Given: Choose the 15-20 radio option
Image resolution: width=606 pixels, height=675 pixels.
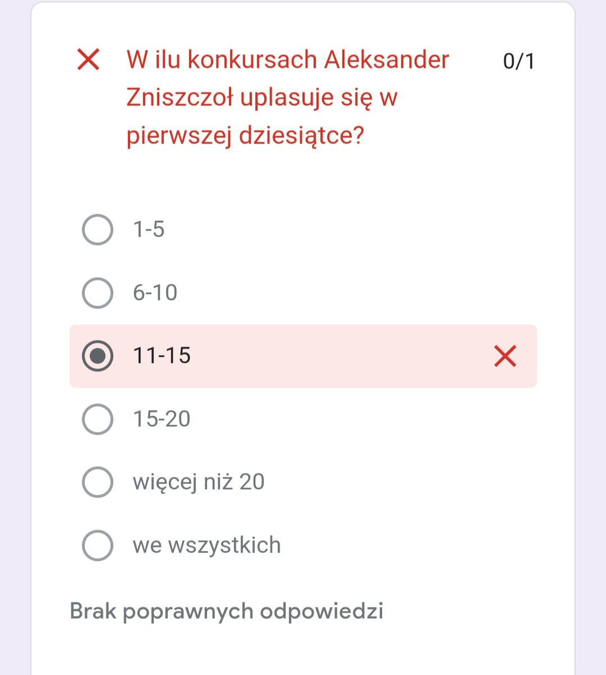Looking at the screenshot, I should [97, 419].
